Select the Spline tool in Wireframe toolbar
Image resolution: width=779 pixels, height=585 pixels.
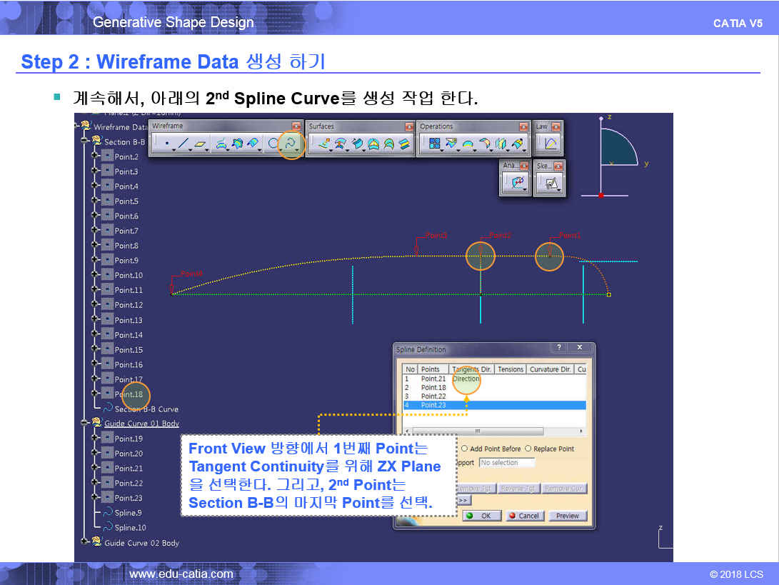point(290,144)
